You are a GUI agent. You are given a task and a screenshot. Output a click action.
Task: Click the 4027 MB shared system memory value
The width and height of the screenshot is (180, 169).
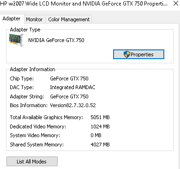[100, 145]
